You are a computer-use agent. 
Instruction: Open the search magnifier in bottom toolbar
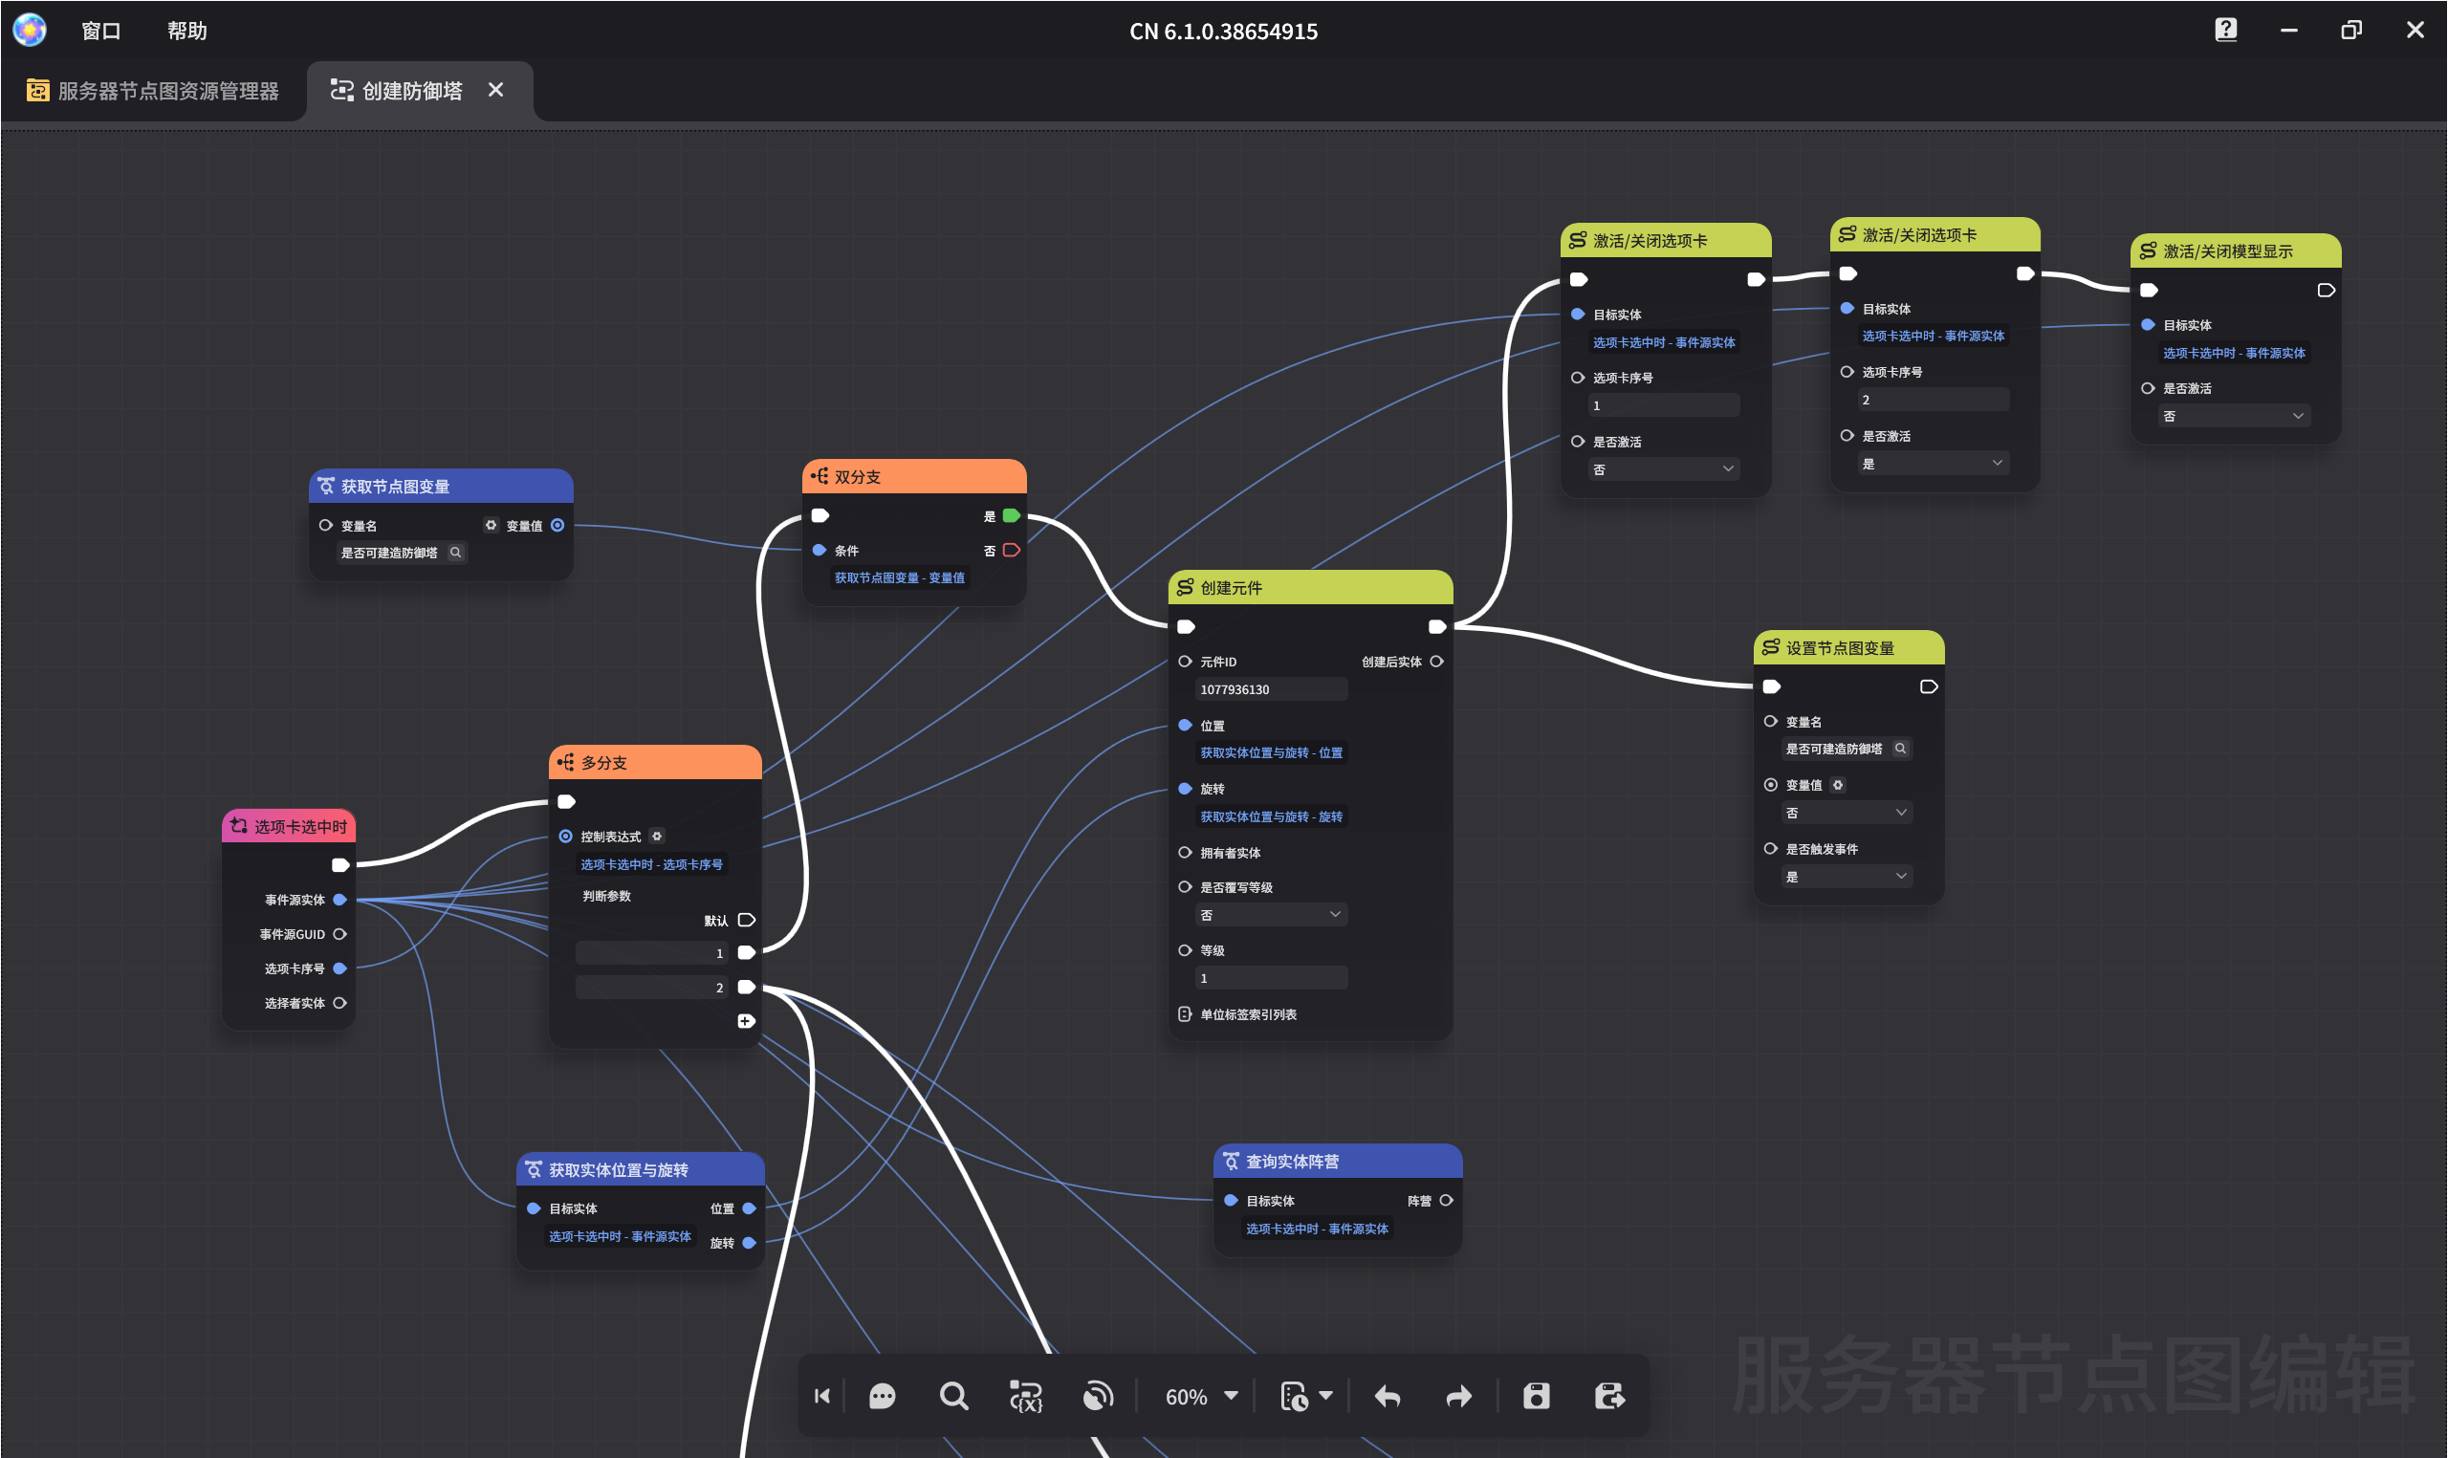pyautogui.click(x=952, y=1396)
